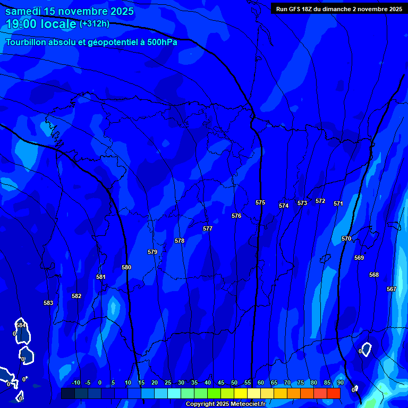The width and height of the screenshot is (408, 408).
Task: Click the 572 contour label
Action: coord(320,201)
